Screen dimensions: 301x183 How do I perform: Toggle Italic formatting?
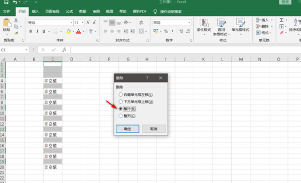(x=37, y=31)
